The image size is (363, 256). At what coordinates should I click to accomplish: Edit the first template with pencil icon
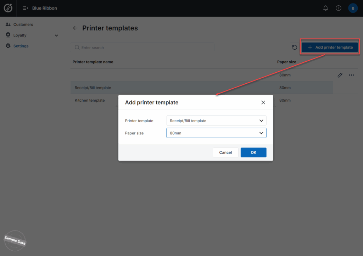(x=340, y=75)
